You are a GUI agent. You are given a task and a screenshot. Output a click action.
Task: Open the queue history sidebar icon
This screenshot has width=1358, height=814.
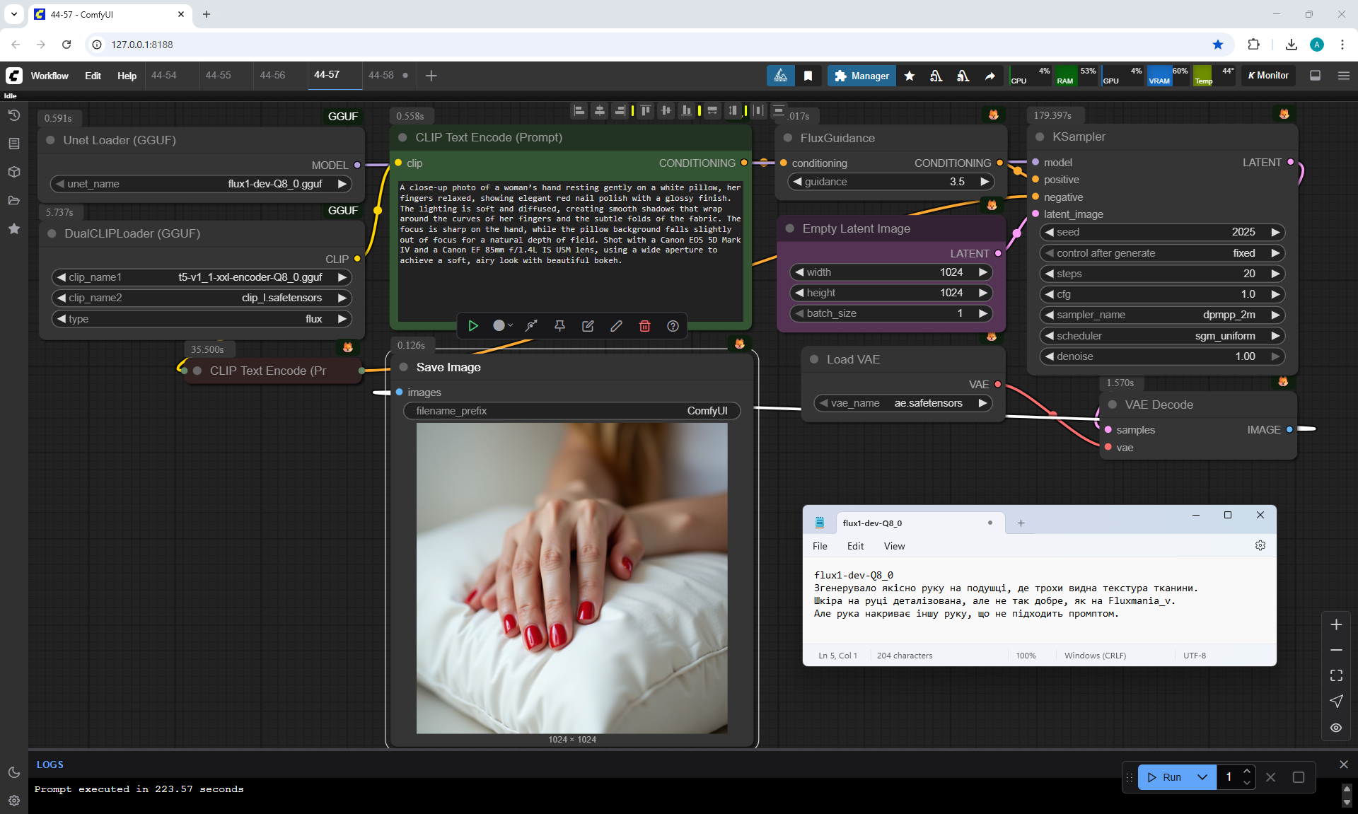(13, 115)
